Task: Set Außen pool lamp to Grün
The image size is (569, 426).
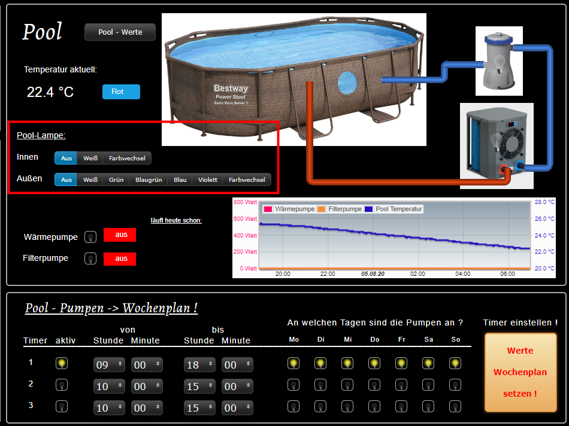Action: click(x=116, y=179)
